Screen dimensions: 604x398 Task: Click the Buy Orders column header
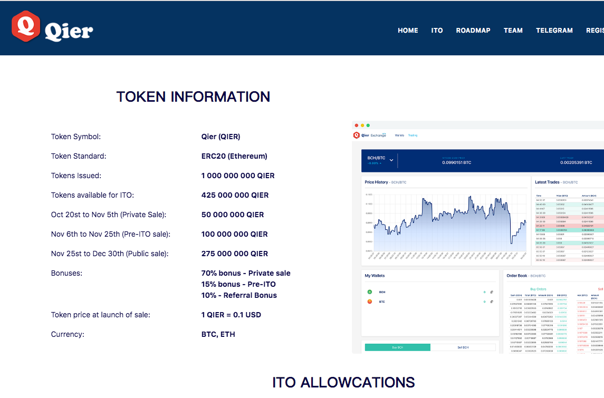coord(538,289)
